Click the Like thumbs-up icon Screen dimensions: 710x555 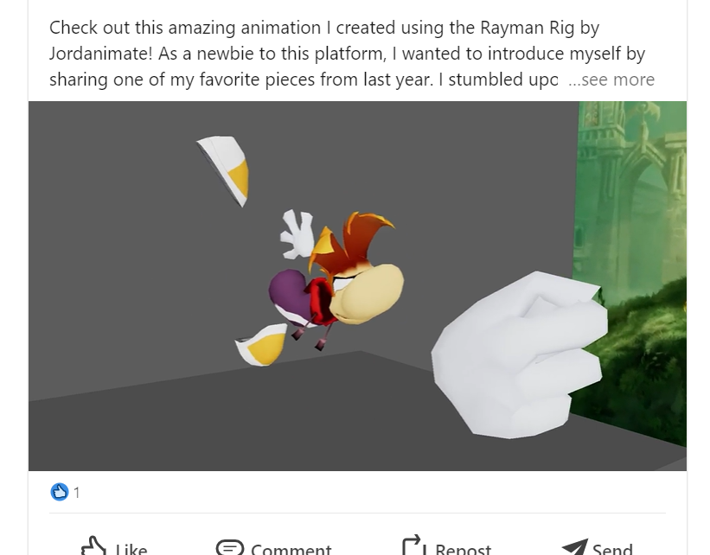click(93, 546)
